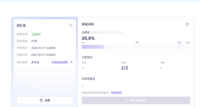Click start time 2026-05-21 16:00:00
This screenshot has width=200, height=107.
point(43,48)
